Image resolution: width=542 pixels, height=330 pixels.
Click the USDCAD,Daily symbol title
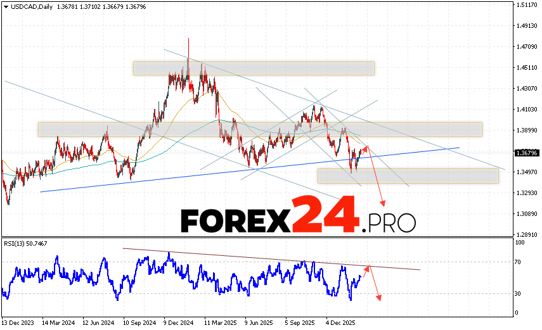pos(32,6)
